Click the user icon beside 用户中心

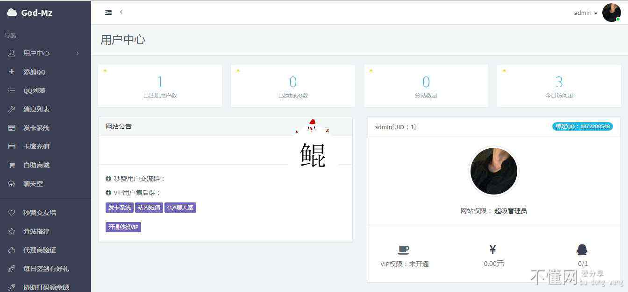click(x=12, y=53)
